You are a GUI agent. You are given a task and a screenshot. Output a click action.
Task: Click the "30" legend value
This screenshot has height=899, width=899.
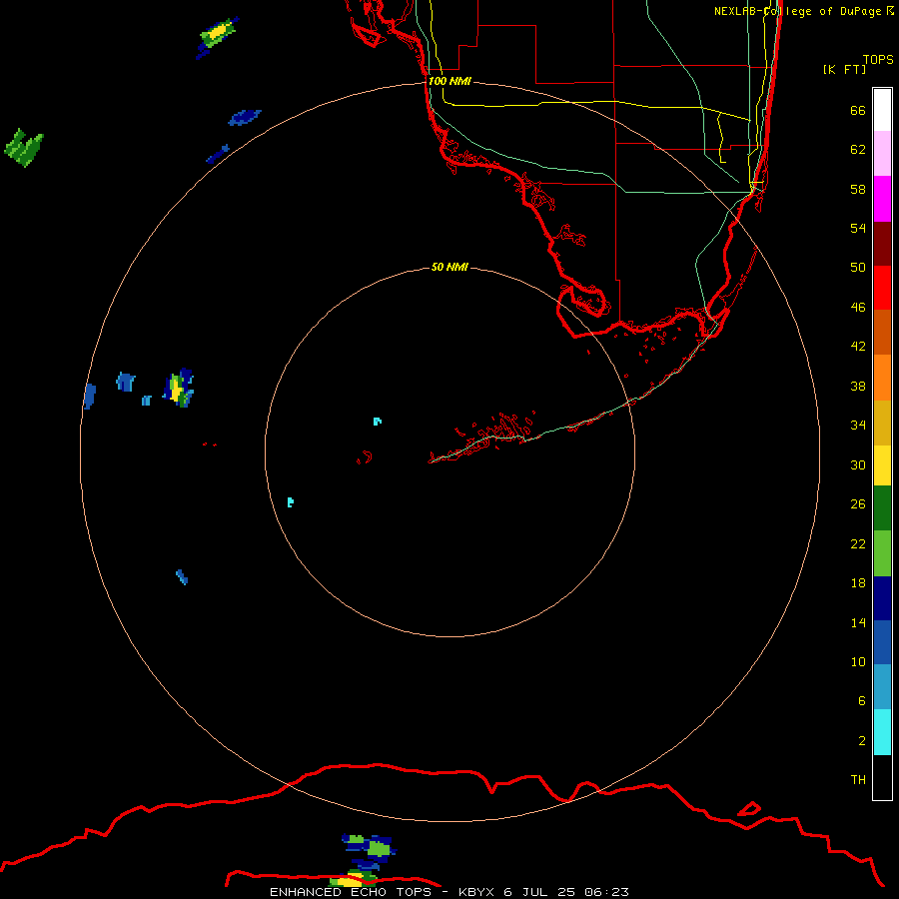point(858,464)
